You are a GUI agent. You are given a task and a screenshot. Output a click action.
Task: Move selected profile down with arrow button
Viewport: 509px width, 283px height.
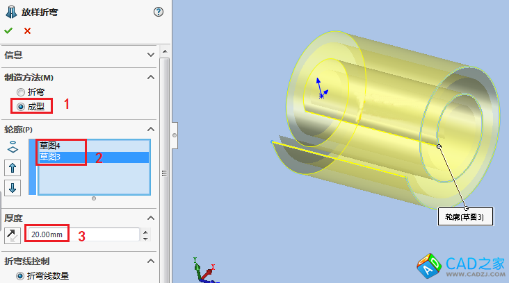[13, 187]
